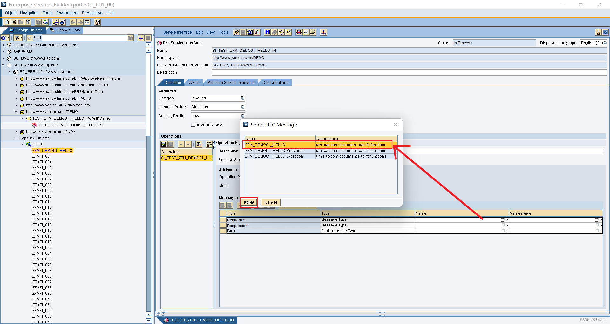Select ZFM_DEMO01_HELLO row in the dialog list
610x324 pixels.
[321, 145]
